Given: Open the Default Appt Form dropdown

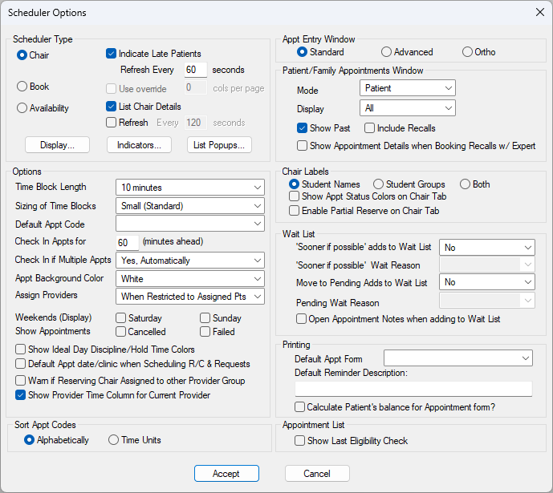Looking at the screenshot, I should [458, 358].
